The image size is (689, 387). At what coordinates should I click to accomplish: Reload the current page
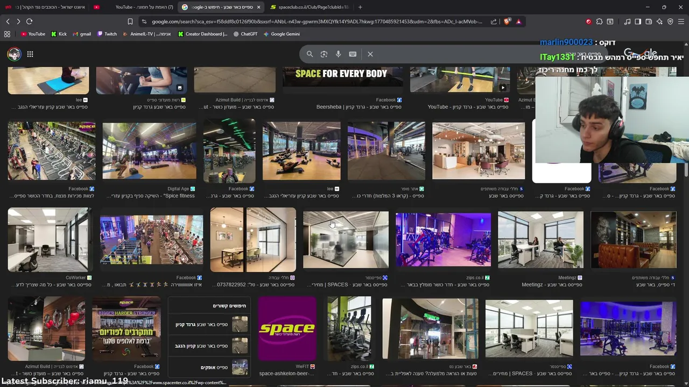point(30,21)
